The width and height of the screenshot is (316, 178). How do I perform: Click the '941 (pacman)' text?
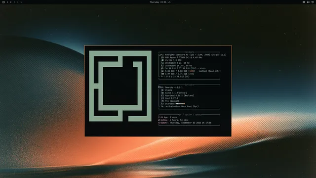pyautogui.click(x=172, y=101)
